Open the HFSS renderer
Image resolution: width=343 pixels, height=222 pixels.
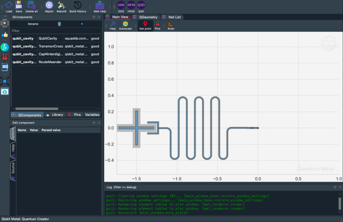(131, 6)
